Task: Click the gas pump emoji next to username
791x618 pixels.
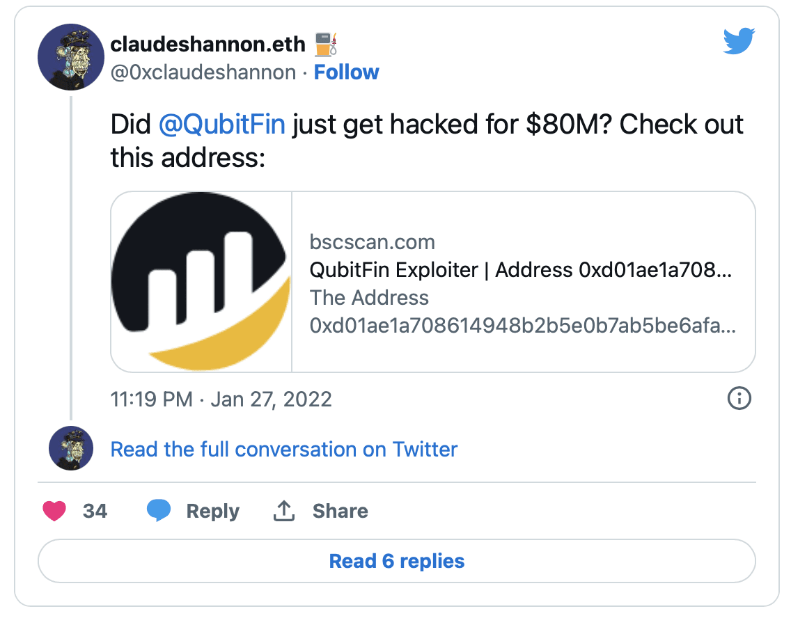Action: click(x=326, y=45)
